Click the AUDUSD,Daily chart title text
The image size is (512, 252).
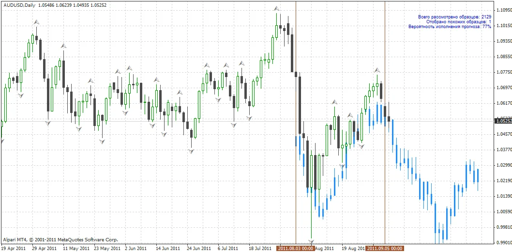coord(18,5)
